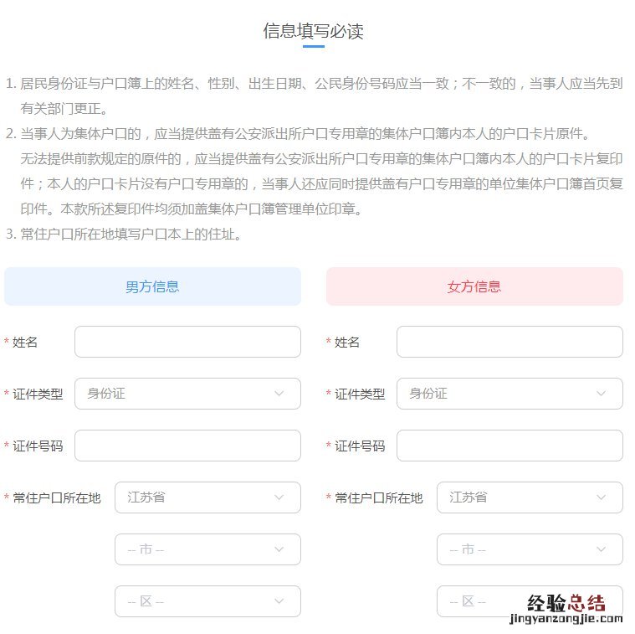
Task: Open male province dropdown showing 江苏省
Action: (207, 497)
